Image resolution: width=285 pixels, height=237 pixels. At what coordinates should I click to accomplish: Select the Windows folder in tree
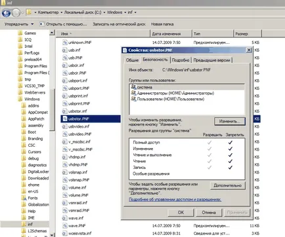32,99
